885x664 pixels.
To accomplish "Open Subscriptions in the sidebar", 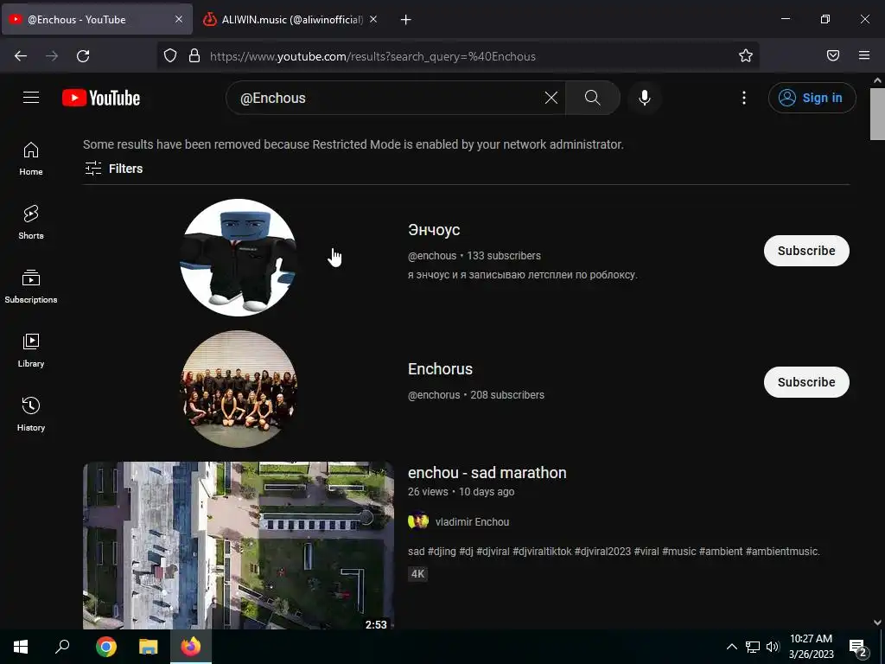I will [x=31, y=286].
